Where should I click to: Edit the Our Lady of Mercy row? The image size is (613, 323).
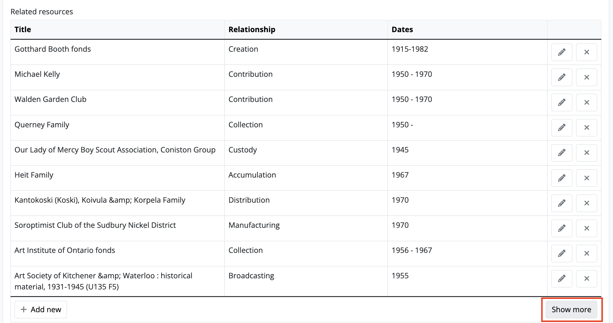tap(562, 153)
